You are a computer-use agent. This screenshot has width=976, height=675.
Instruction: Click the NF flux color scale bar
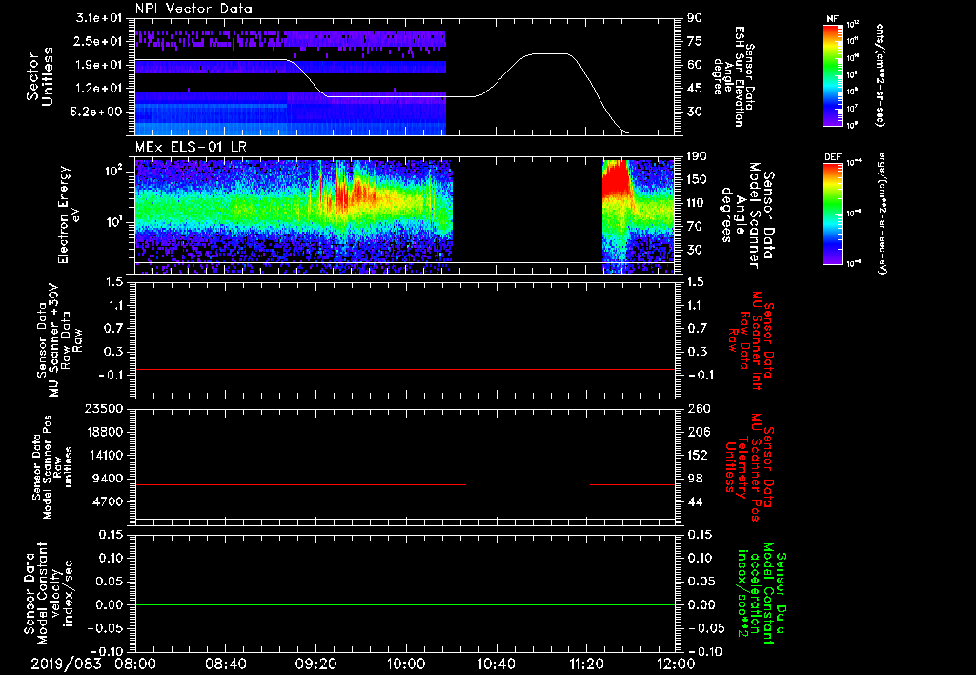click(832, 74)
